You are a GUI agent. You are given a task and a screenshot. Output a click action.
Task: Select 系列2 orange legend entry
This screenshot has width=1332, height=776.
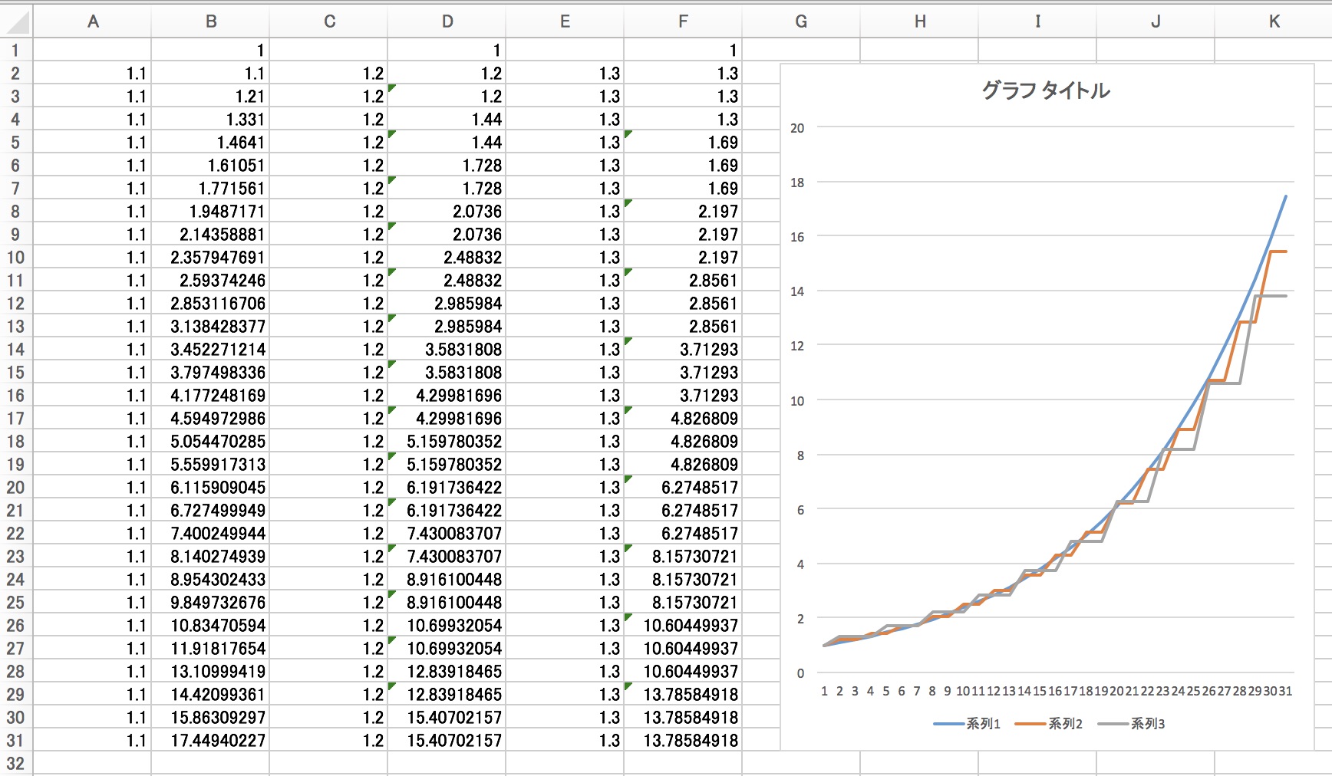click(1050, 724)
